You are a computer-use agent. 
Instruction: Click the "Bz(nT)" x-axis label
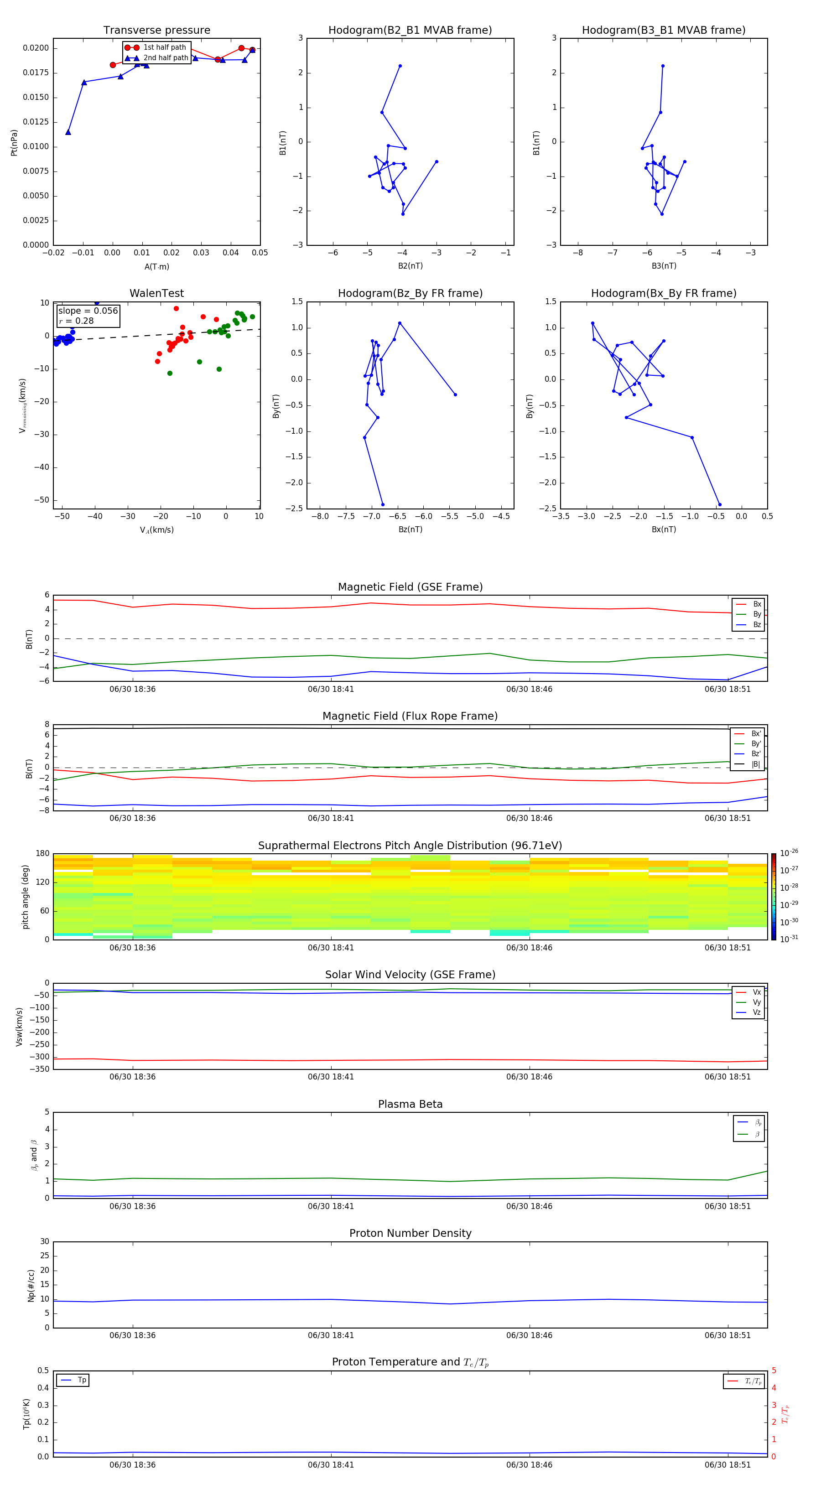point(410,529)
